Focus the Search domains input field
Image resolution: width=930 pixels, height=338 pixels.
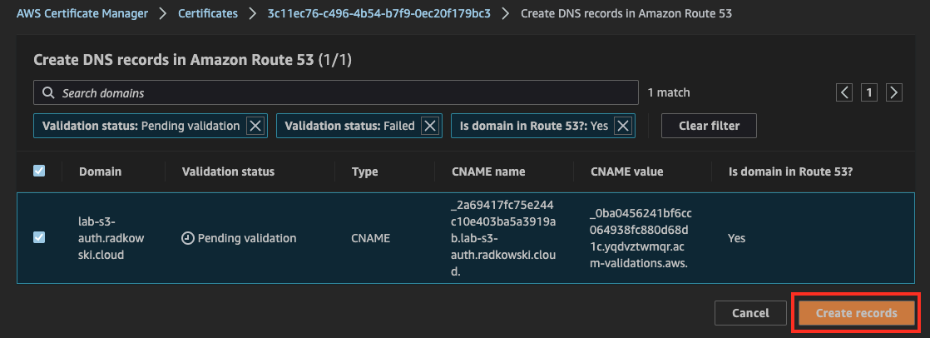(x=336, y=92)
